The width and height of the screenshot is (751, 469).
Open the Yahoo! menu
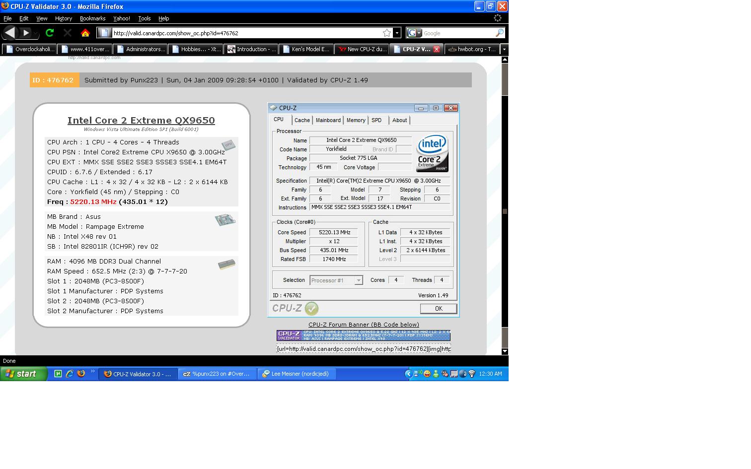tap(122, 18)
